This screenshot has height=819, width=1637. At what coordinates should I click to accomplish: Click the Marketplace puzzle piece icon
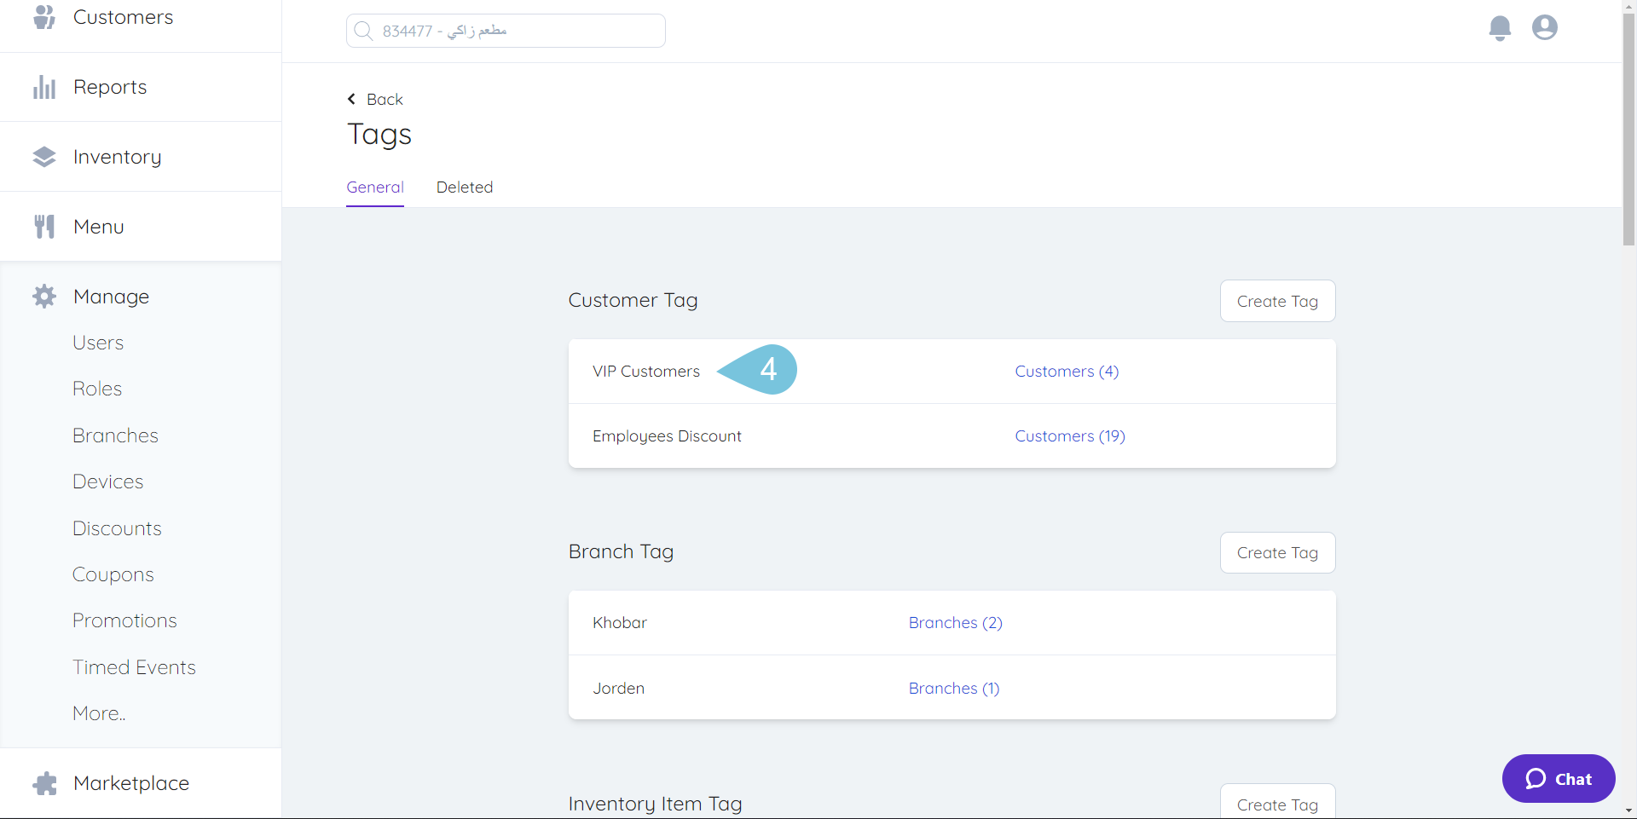[44, 783]
